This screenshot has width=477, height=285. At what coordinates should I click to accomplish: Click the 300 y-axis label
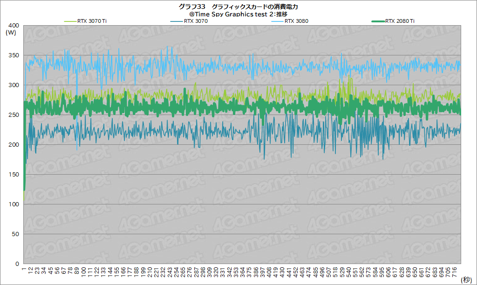pyautogui.click(x=14, y=85)
